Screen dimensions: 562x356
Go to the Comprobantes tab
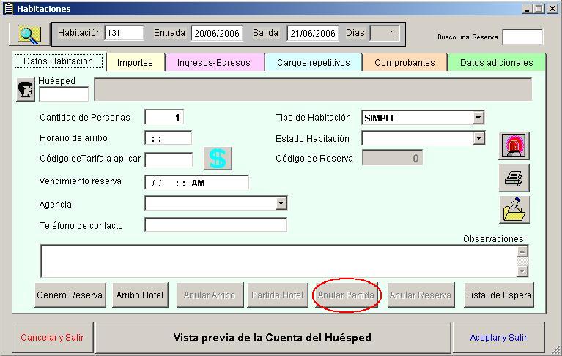click(404, 63)
